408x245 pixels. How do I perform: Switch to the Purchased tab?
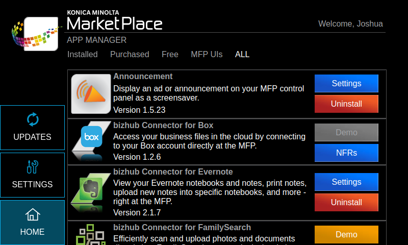[130, 54]
